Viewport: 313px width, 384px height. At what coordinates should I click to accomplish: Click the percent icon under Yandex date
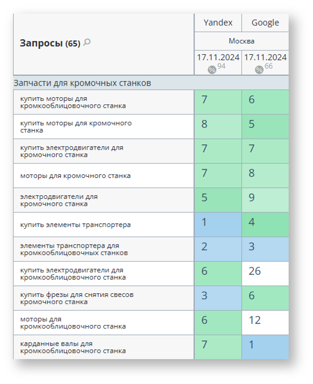(x=212, y=70)
